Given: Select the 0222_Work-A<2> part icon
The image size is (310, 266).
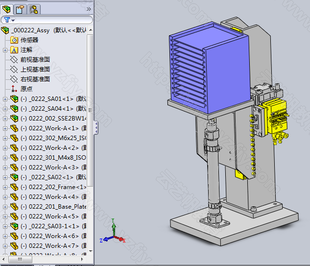Looking at the screenshot, I should pos(14,148).
